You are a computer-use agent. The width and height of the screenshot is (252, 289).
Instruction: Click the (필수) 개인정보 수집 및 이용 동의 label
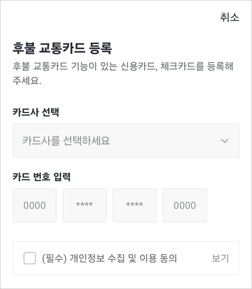109,258
